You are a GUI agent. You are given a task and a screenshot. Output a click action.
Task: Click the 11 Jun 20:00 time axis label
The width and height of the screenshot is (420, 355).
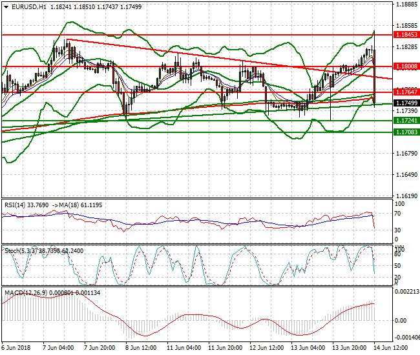225,348
